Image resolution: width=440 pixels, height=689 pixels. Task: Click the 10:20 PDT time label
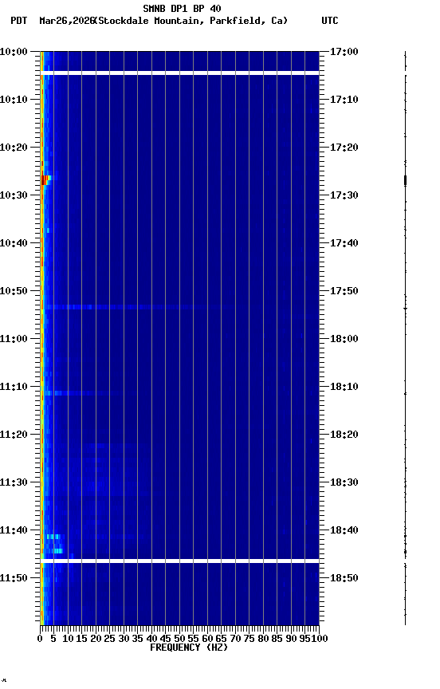pyautogui.click(x=14, y=148)
